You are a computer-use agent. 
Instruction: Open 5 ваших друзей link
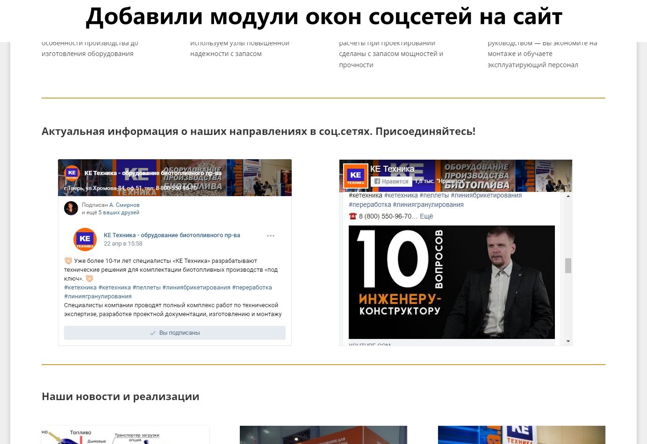click(x=119, y=212)
